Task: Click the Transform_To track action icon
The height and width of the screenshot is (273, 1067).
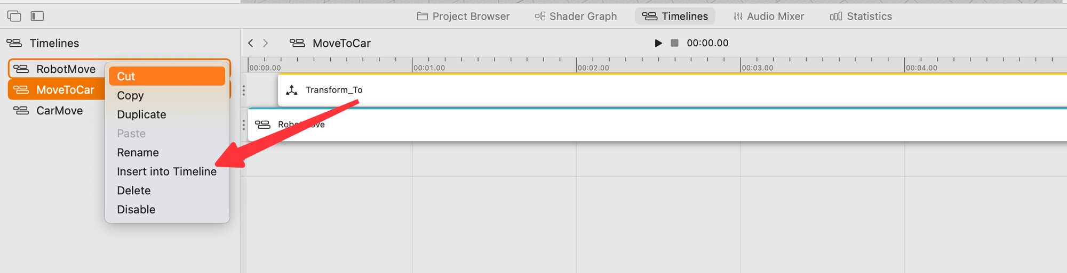Action: point(292,90)
